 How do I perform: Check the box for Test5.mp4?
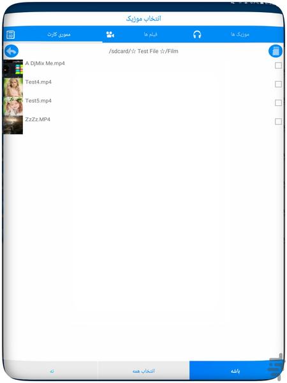point(278,103)
